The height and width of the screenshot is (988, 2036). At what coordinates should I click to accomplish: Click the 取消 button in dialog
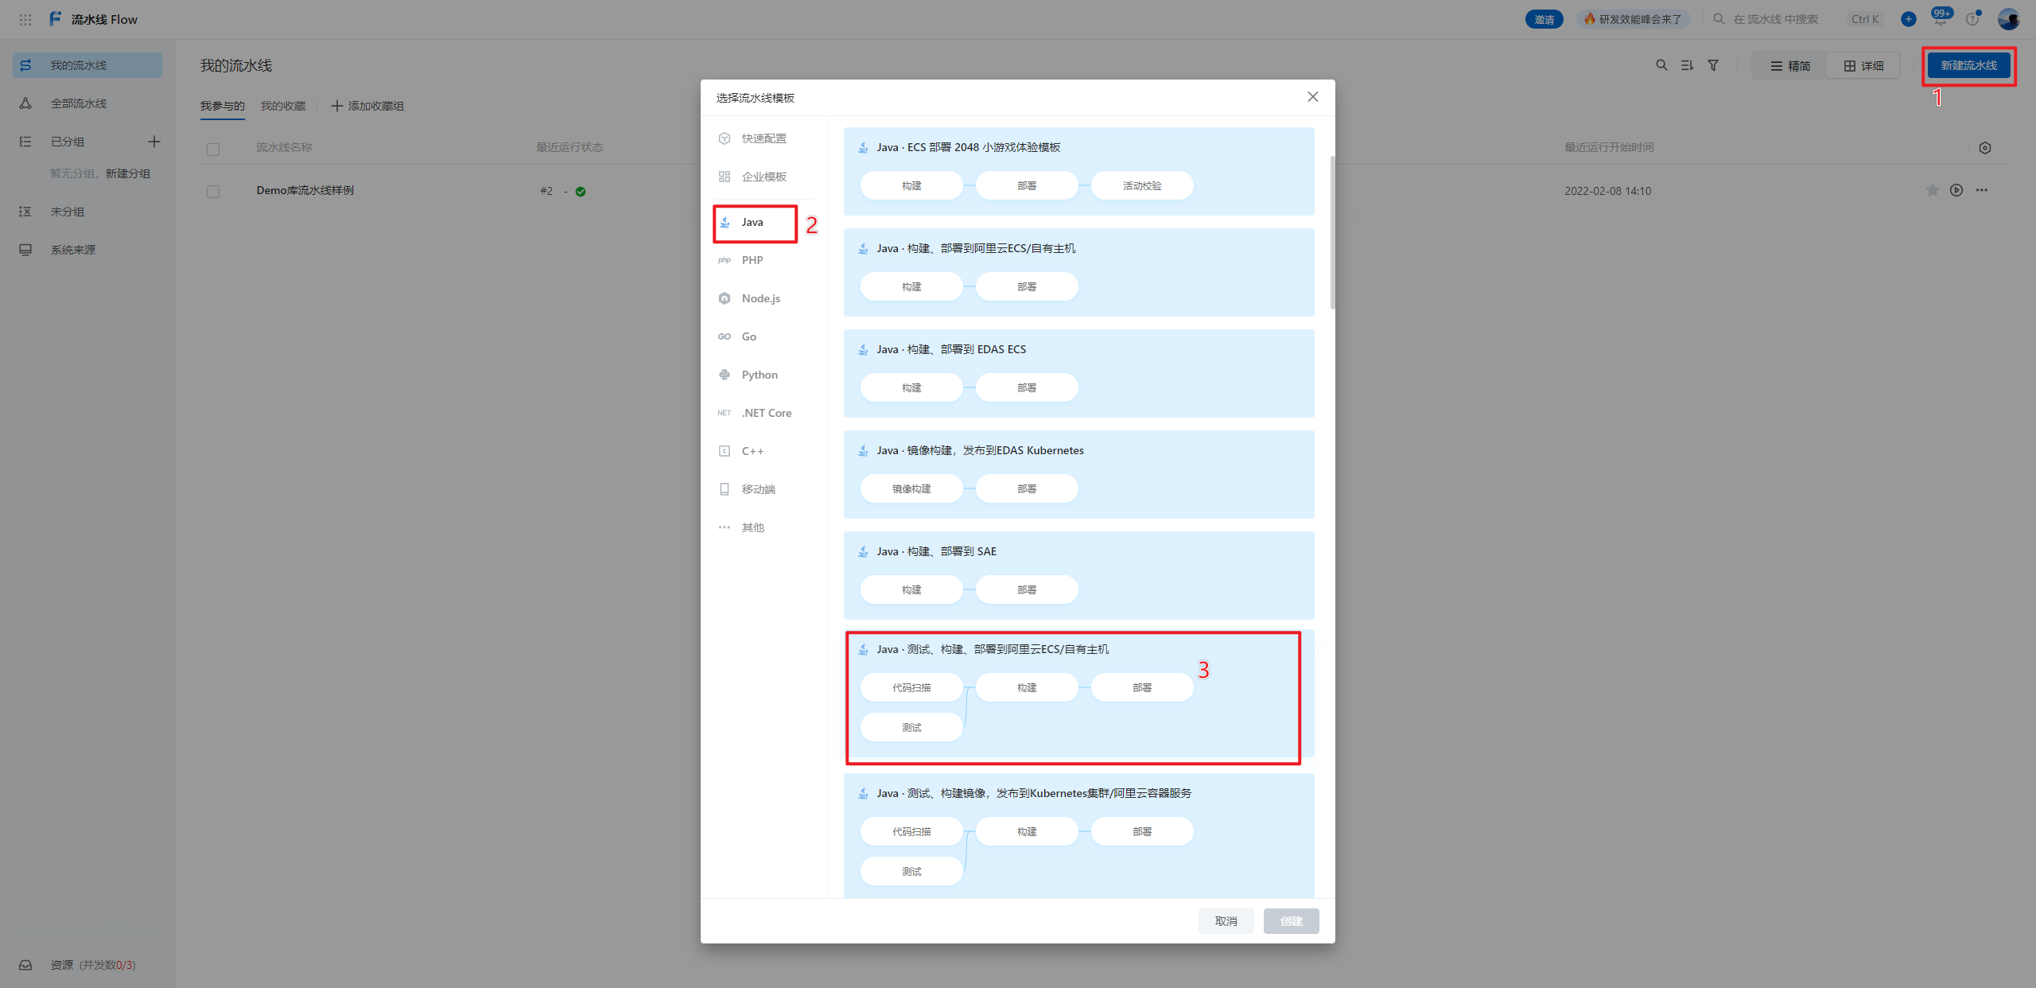tap(1226, 921)
